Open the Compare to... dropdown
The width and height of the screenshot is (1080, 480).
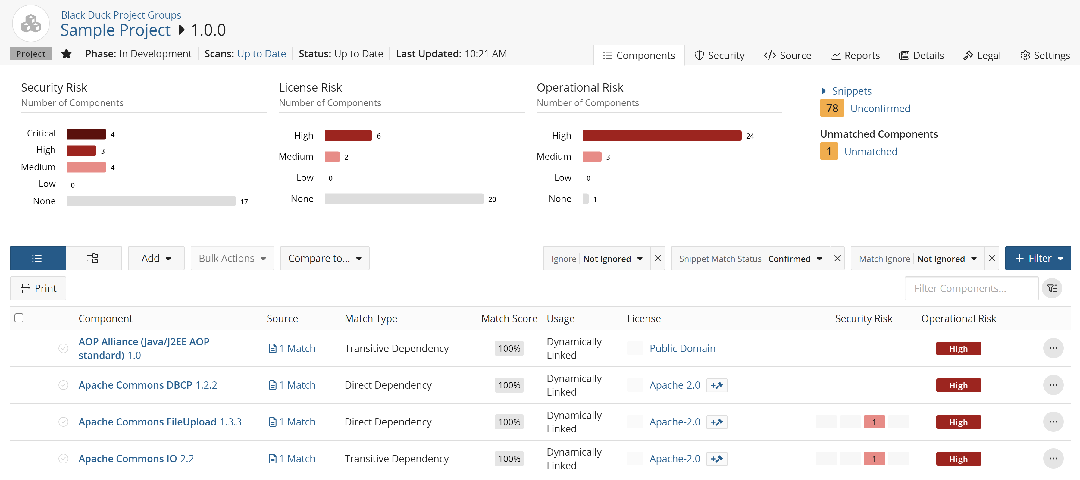(324, 258)
